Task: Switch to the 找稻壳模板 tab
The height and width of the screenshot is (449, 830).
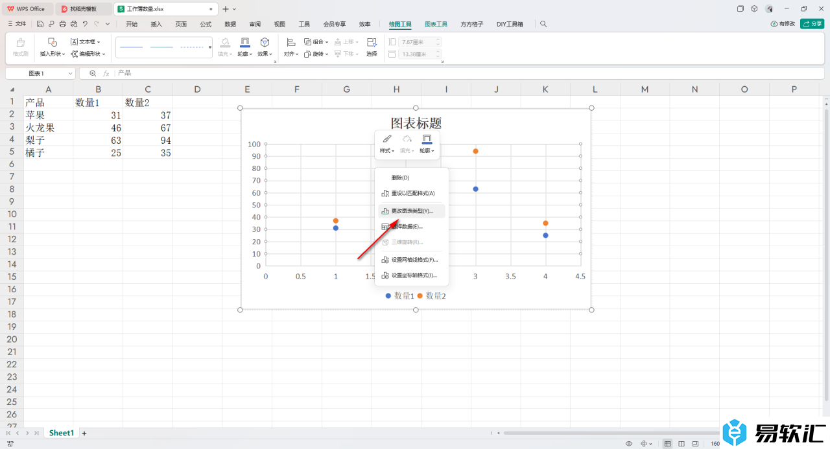Action: point(84,9)
